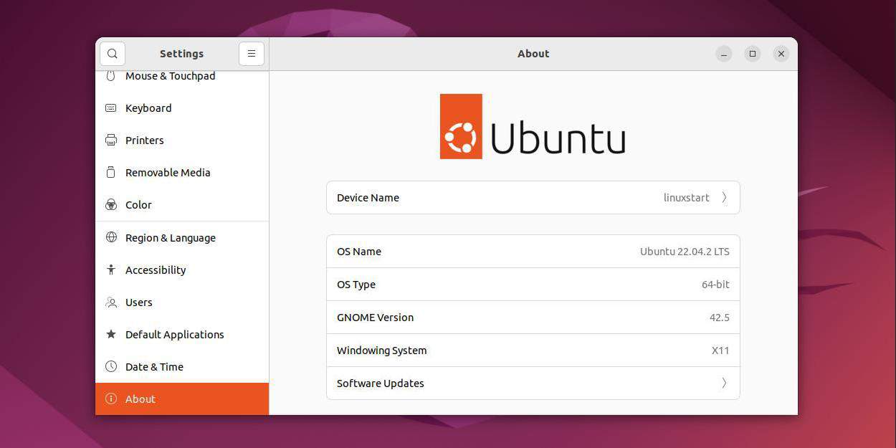Open the Software Updates row

[x=533, y=383]
